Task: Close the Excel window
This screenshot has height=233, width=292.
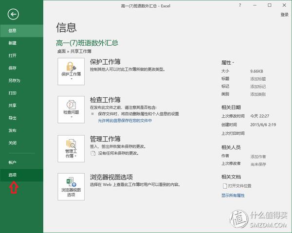Action: pyautogui.click(x=284, y=5)
